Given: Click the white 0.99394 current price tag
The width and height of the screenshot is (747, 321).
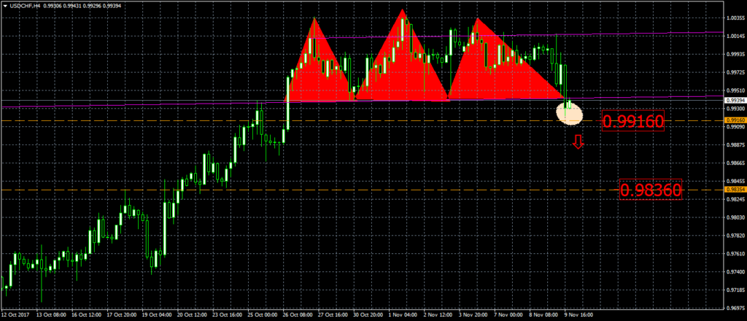Looking at the screenshot, I should tap(734, 101).
